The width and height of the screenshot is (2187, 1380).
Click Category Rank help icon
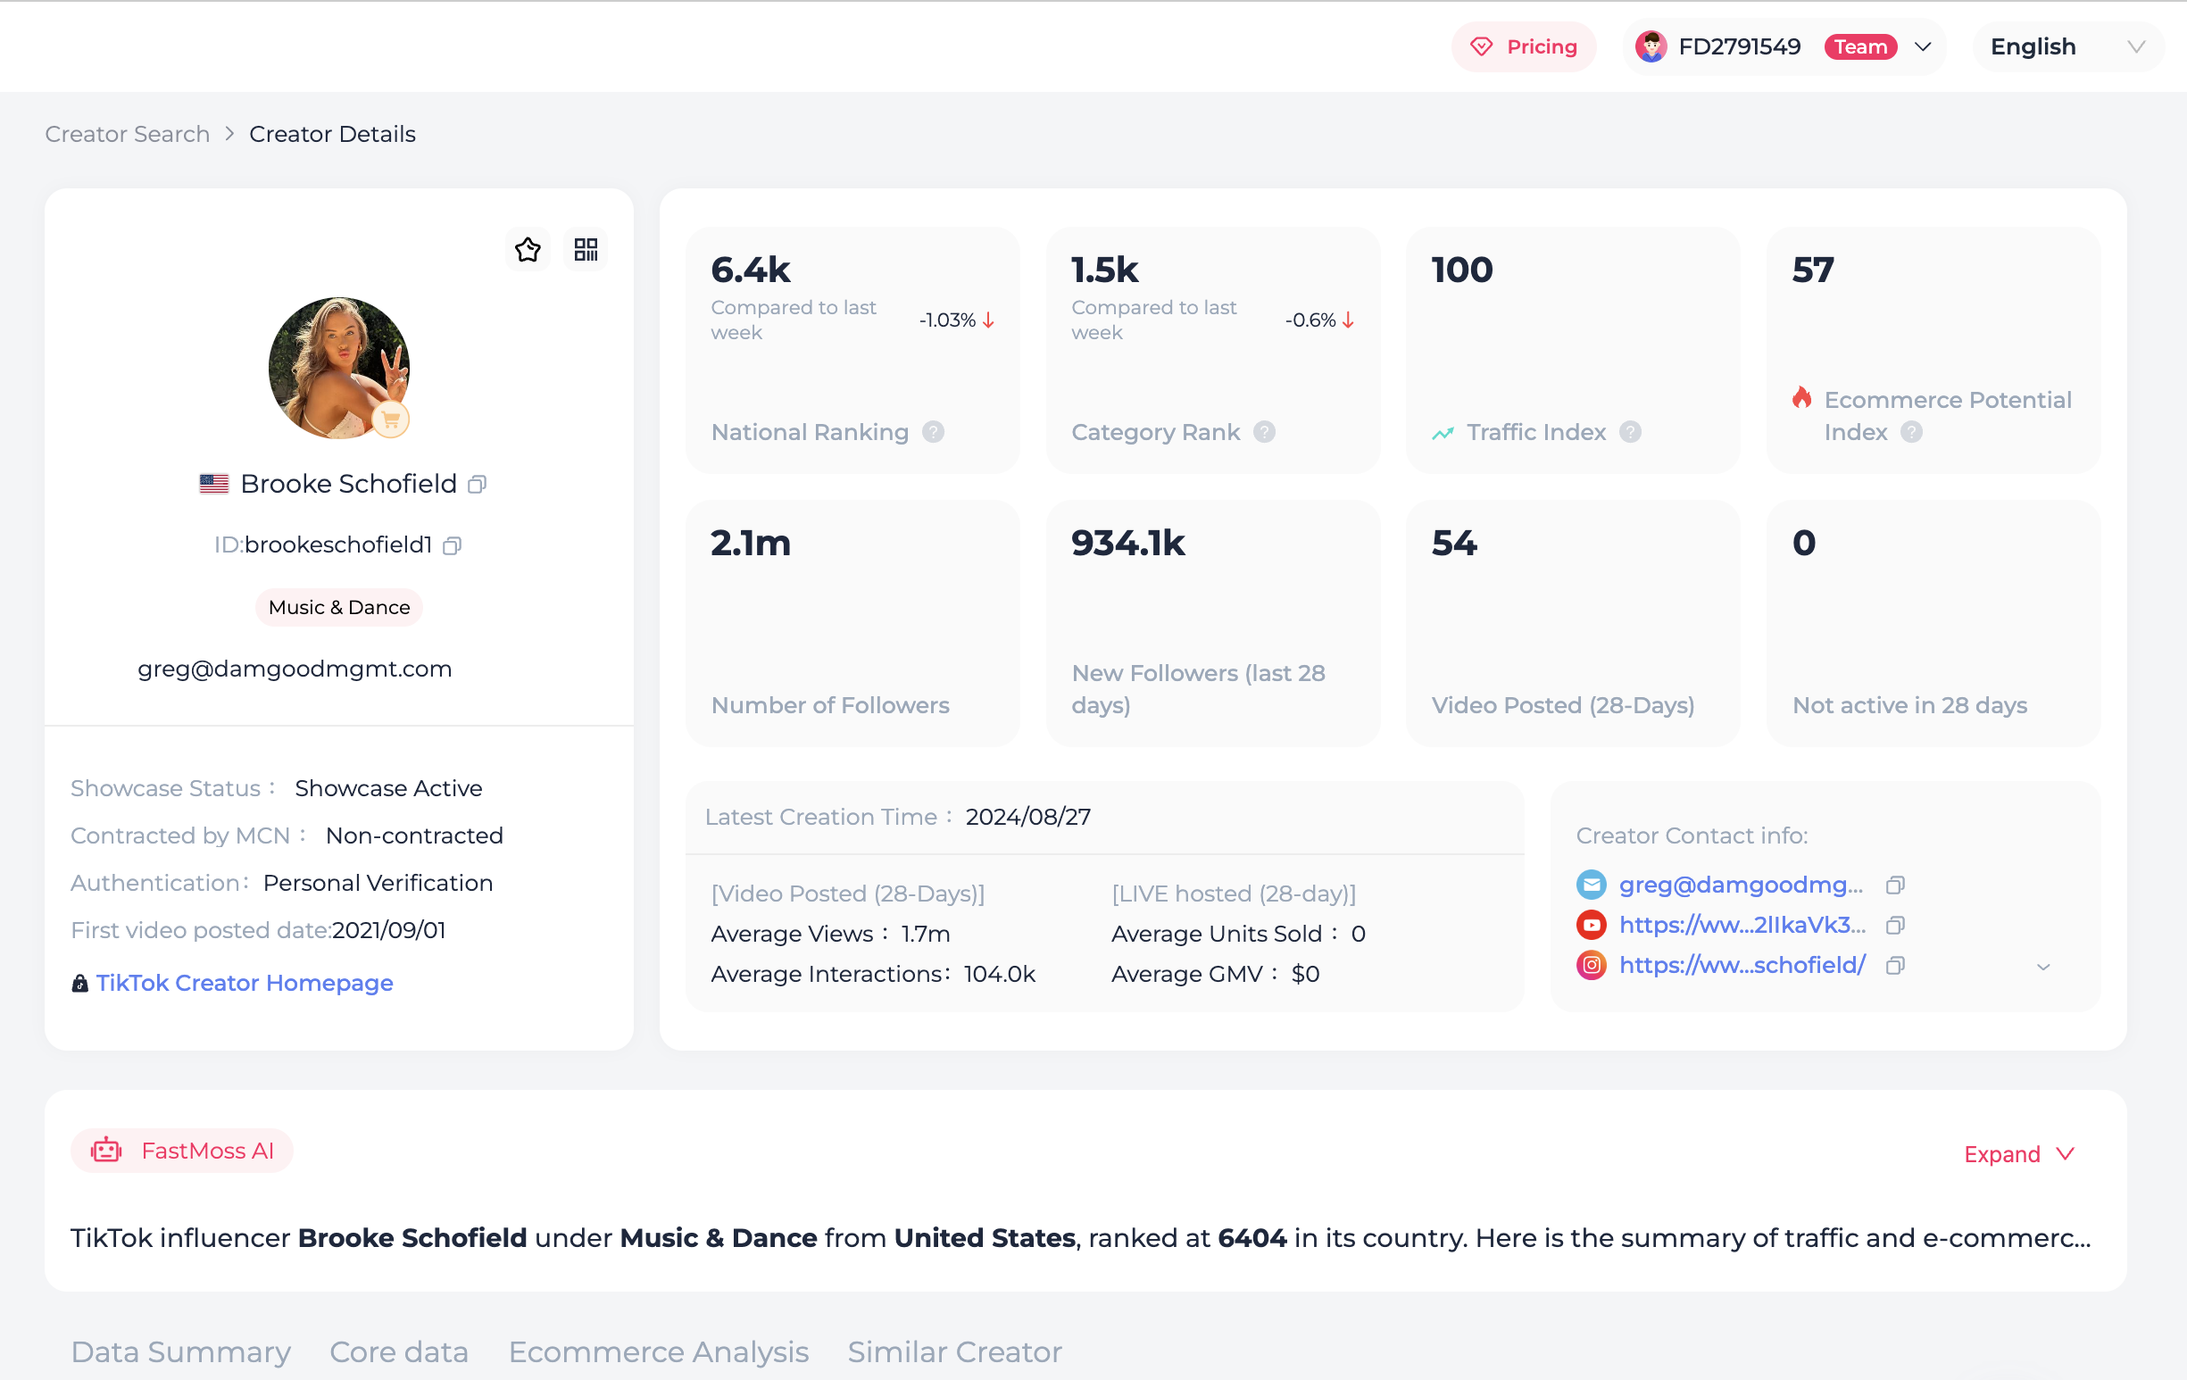coord(1264,432)
